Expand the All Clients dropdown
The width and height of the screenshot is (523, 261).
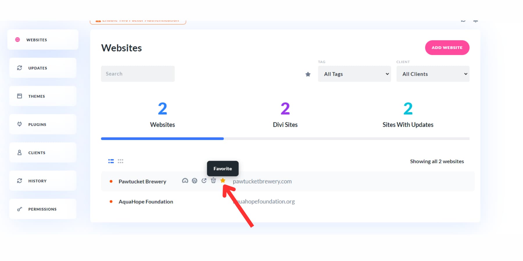433,74
